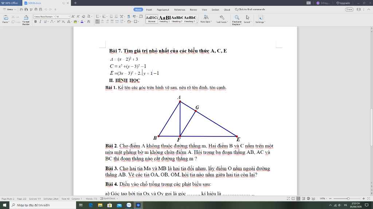
Task: Apply superscript formatting
Action: pyautogui.click(x=58, y=21)
